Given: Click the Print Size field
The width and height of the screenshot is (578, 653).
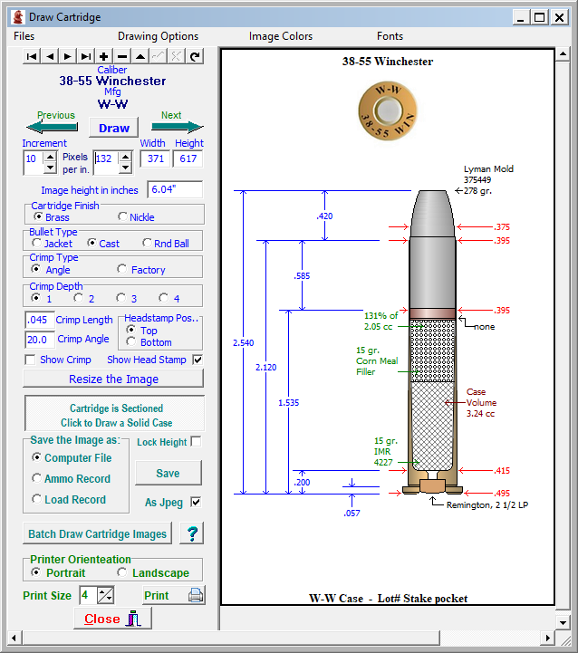Looking at the screenshot, I should [89, 596].
